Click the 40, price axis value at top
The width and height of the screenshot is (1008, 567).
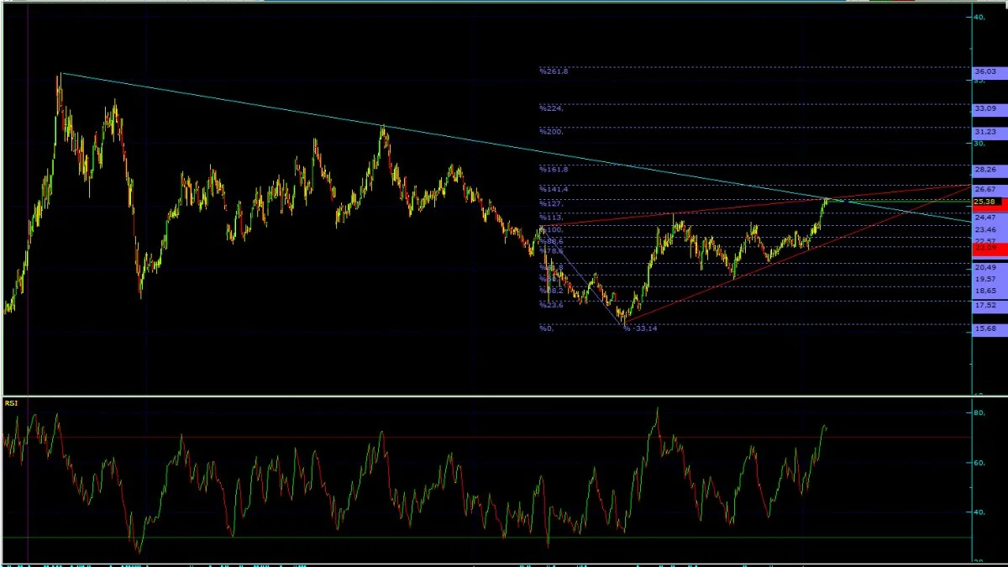click(x=979, y=17)
